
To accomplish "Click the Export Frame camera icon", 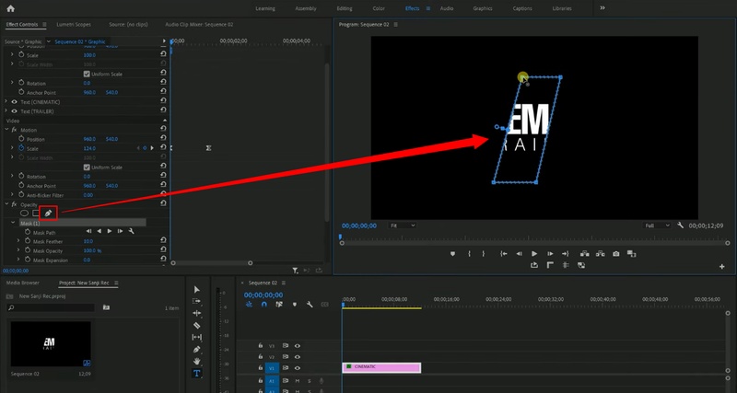I will pos(614,253).
